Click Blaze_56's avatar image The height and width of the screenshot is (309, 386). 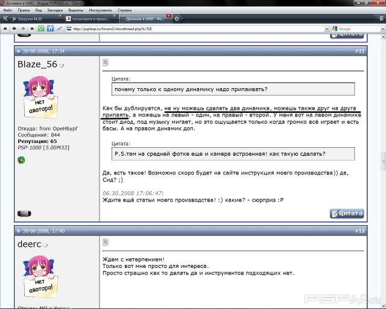pyautogui.click(x=40, y=97)
